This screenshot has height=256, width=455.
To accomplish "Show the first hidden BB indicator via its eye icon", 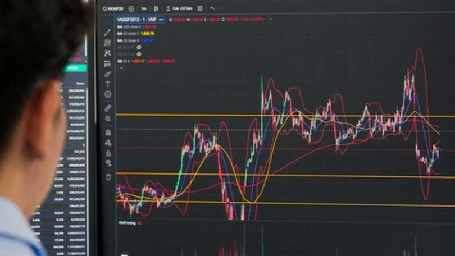I will point(139,47).
